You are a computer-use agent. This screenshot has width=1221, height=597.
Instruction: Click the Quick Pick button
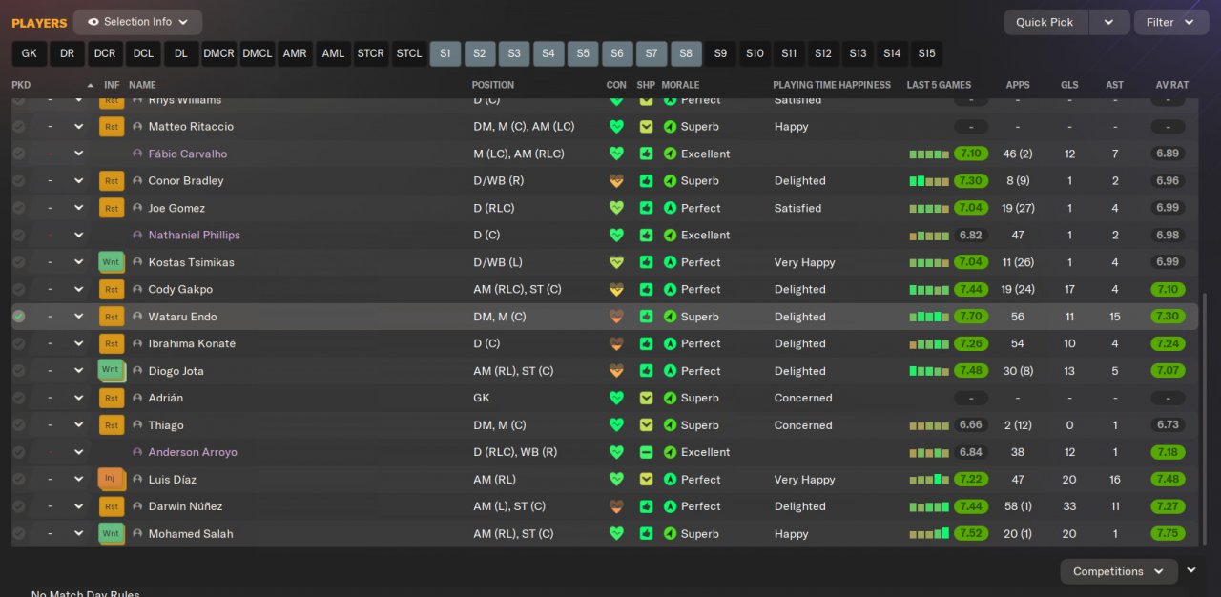[1045, 22]
